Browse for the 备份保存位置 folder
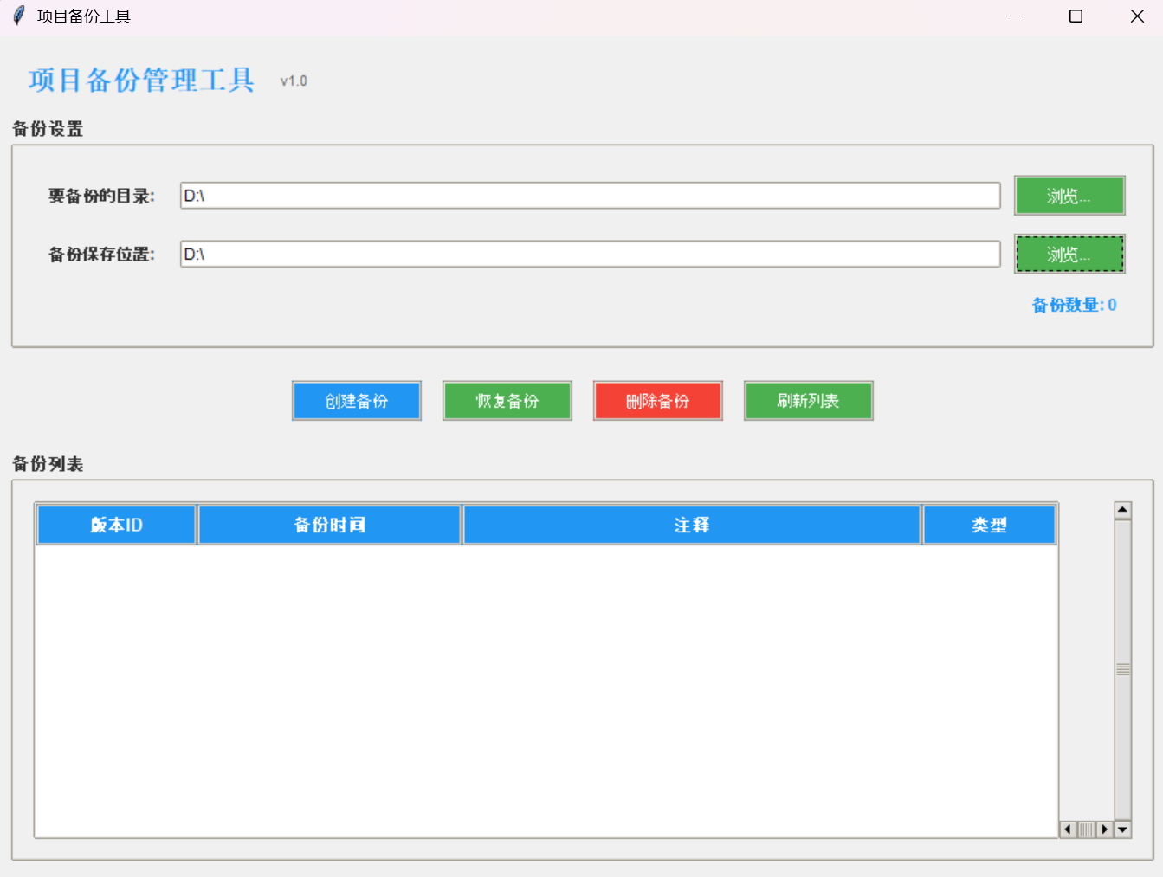This screenshot has width=1163, height=877. (x=1069, y=255)
